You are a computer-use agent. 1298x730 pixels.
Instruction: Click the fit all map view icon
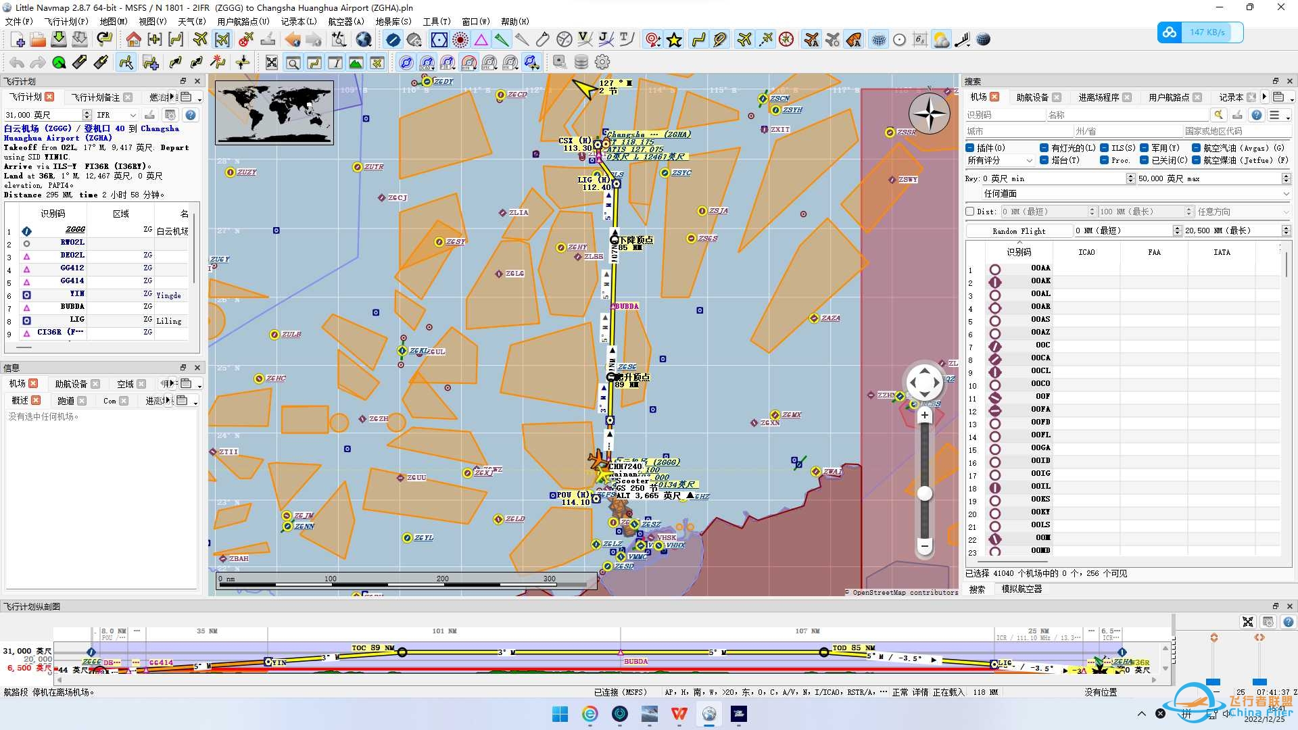pyautogui.click(x=272, y=63)
